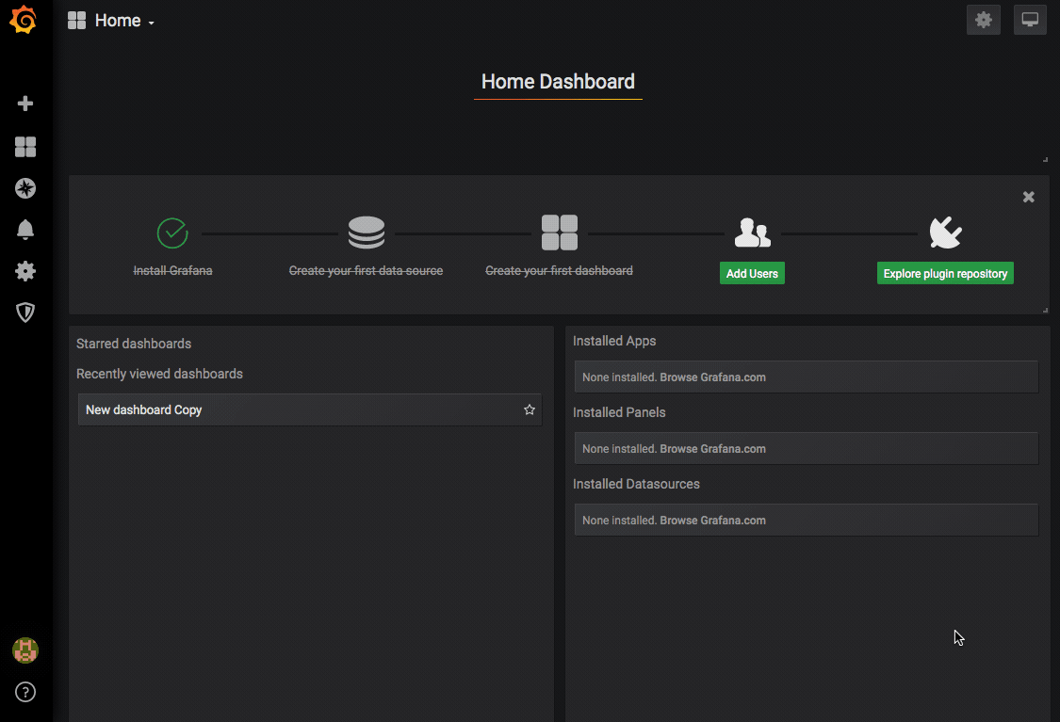Click the Install Grafana step text
Image resolution: width=1060 pixels, height=722 pixels.
tap(172, 271)
